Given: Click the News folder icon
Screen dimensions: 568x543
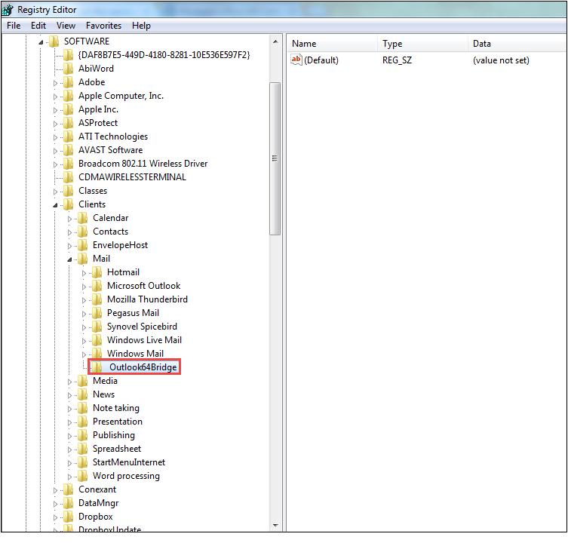Looking at the screenshot, I should (x=82, y=394).
